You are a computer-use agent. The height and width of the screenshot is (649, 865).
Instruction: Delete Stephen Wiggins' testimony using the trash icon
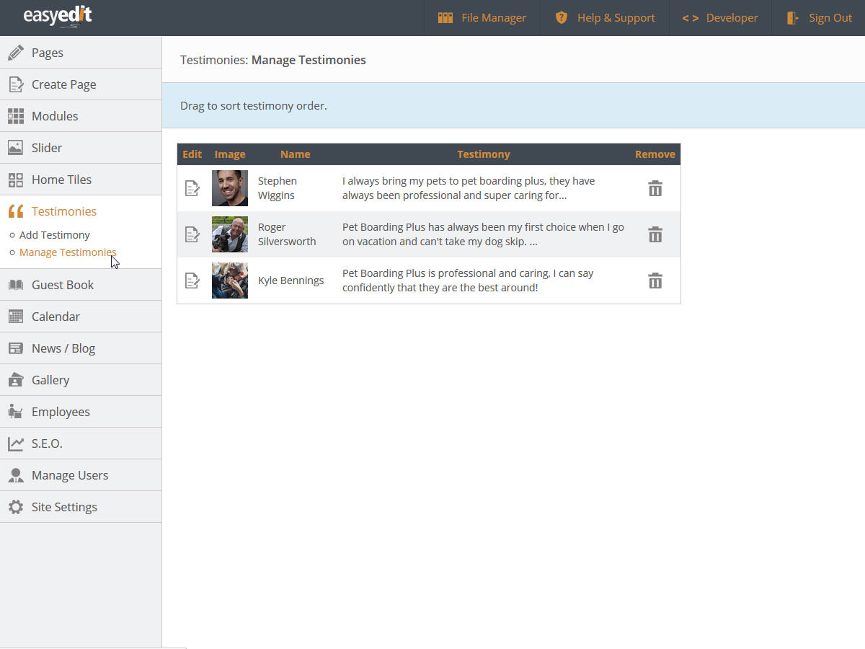(655, 188)
